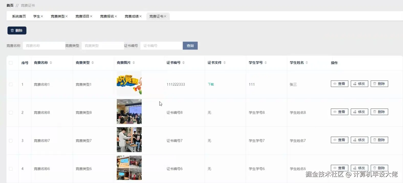Click the 学生学号7 cell
This screenshot has width=403, height=183.
257,141
